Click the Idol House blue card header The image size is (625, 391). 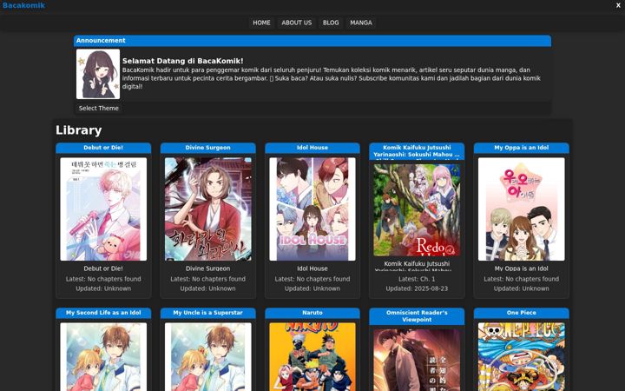(x=312, y=148)
